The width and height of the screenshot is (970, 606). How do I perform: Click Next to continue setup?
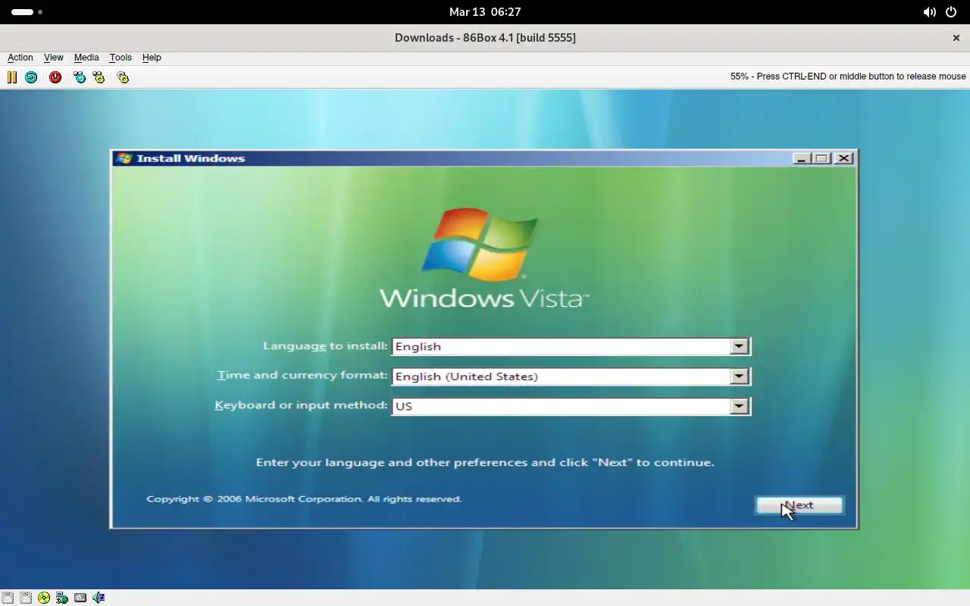click(799, 505)
